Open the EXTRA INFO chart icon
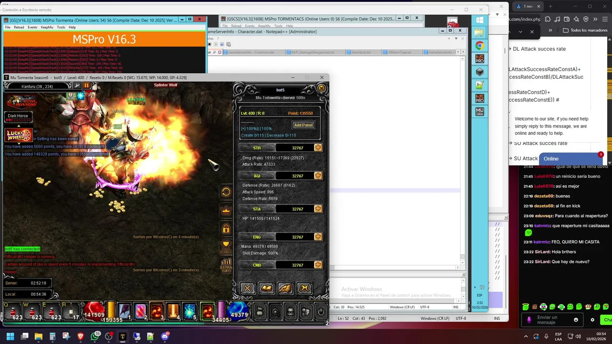The height and width of the screenshot is (344, 612). [226, 265]
